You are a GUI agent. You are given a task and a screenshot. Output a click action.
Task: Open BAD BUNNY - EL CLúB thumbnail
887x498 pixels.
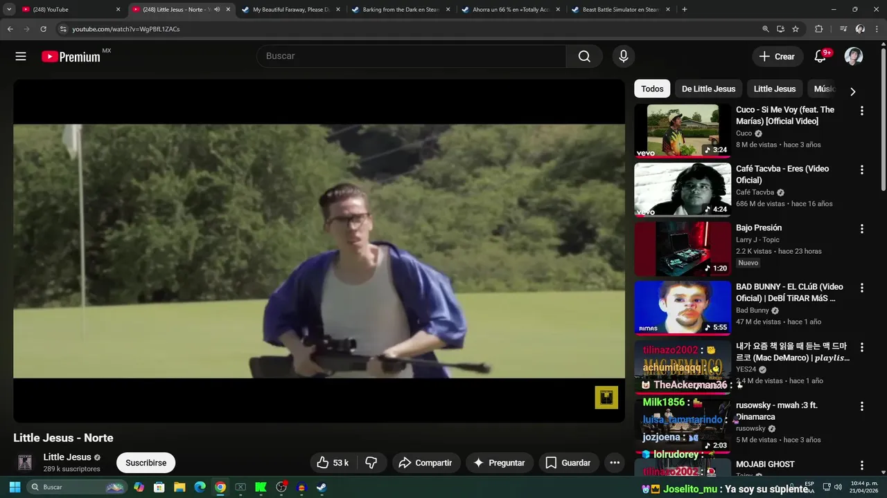coord(683,308)
